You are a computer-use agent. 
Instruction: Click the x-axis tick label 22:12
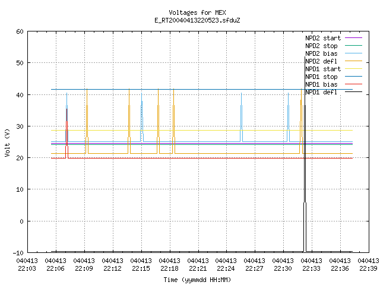click(x=112, y=268)
